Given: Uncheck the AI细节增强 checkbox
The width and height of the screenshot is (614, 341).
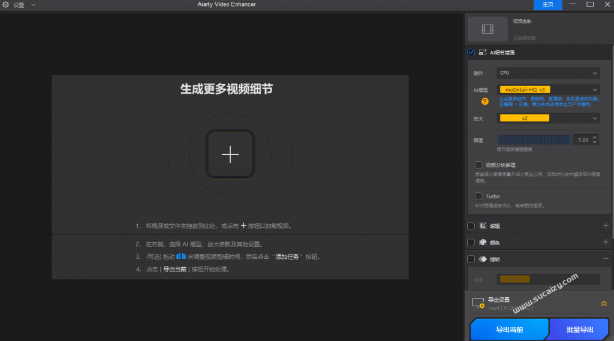Looking at the screenshot, I should tap(471, 53).
